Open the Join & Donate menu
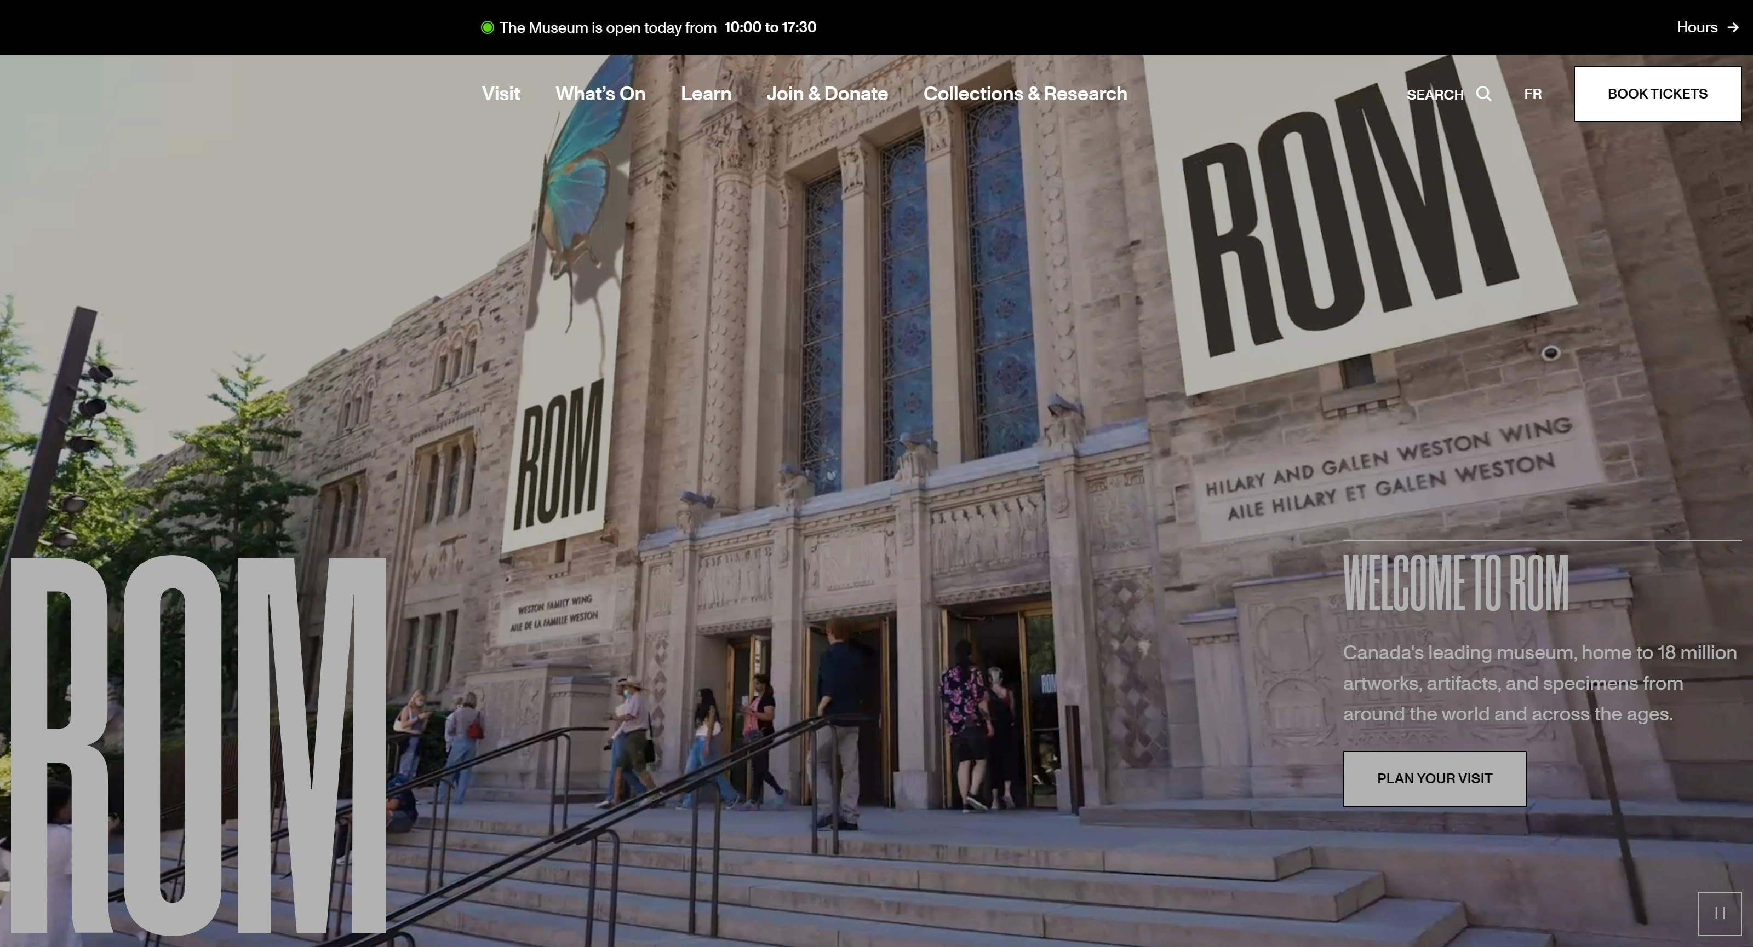Viewport: 1753px width, 947px height. (x=827, y=94)
